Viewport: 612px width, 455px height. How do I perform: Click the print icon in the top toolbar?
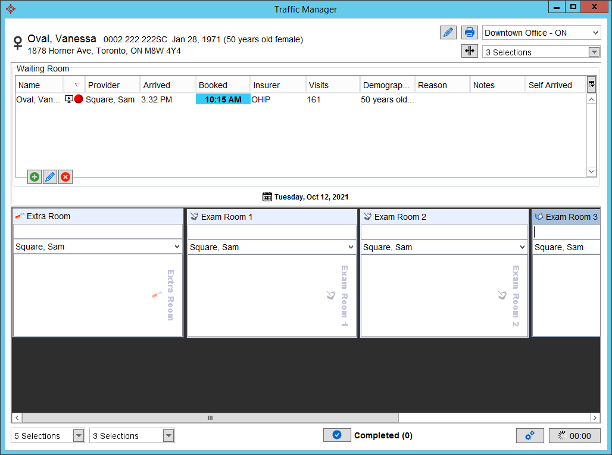pos(470,32)
